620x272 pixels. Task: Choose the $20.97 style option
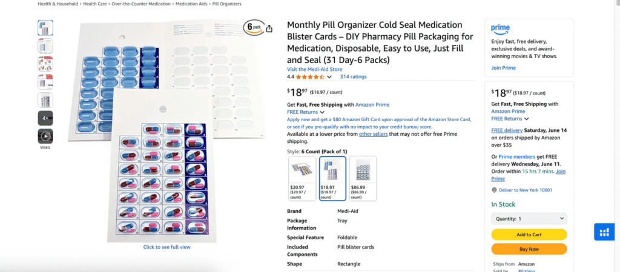tap(302, 178)
